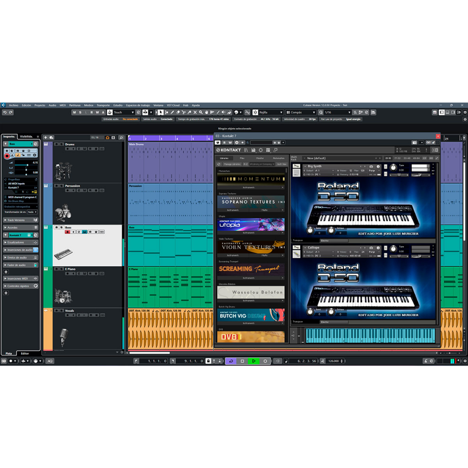Click the Purge button for Big Synth
The height and width of the screenshot is (468, 468).
pyautogui.click(x=373, y=170)
